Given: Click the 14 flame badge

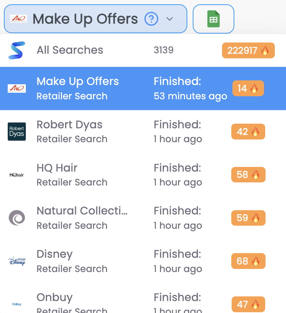Looking at the screenshot, I should (x=248, y=88).
